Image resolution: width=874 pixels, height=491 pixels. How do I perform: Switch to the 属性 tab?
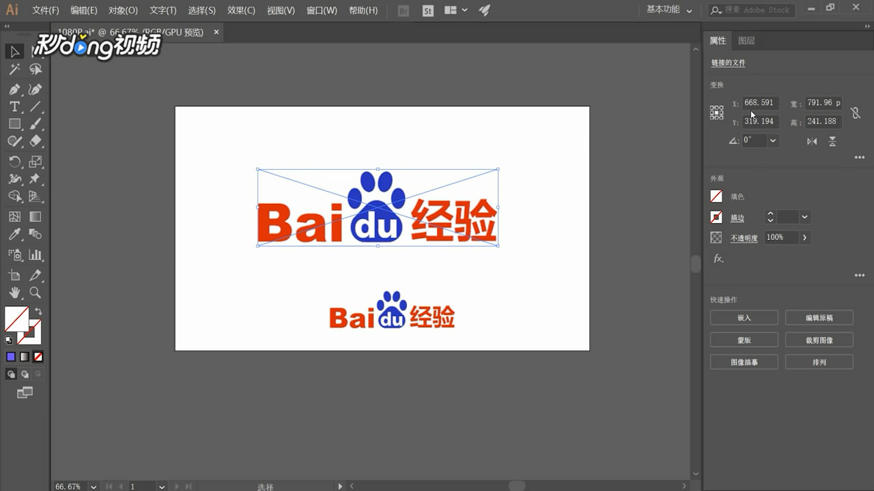pos(718,41)
